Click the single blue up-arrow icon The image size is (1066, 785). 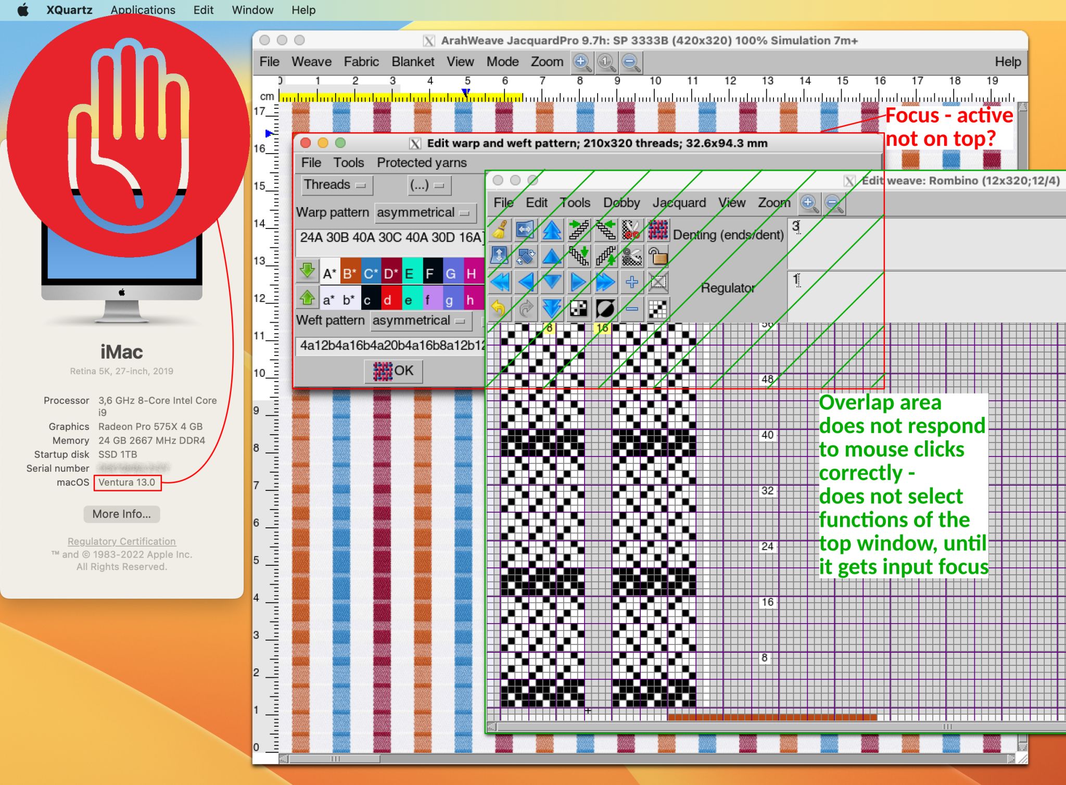point(552,256)
